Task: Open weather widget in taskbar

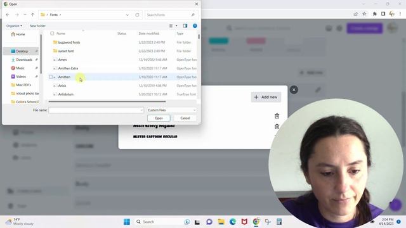Action: (x=20, y=222)
